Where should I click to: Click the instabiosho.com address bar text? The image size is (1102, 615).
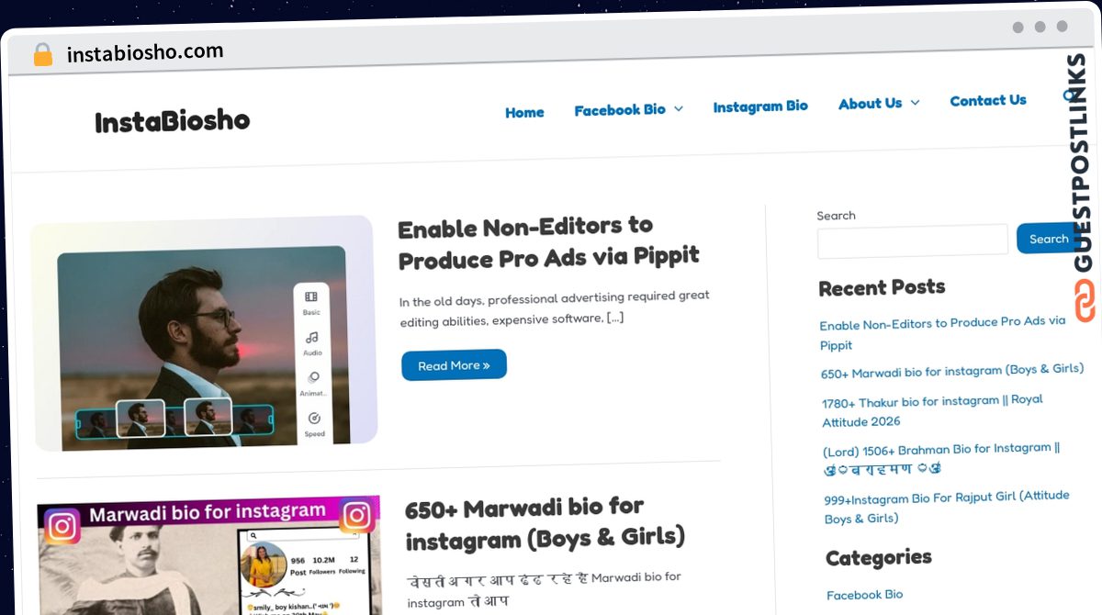pos(145,52)
